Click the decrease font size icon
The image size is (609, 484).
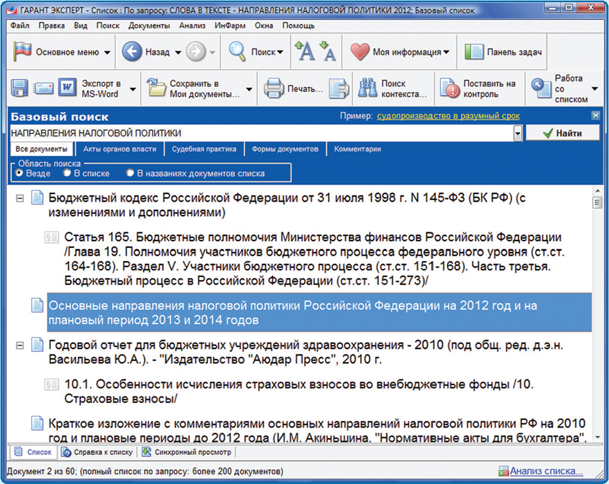click(x=327, y=51)
